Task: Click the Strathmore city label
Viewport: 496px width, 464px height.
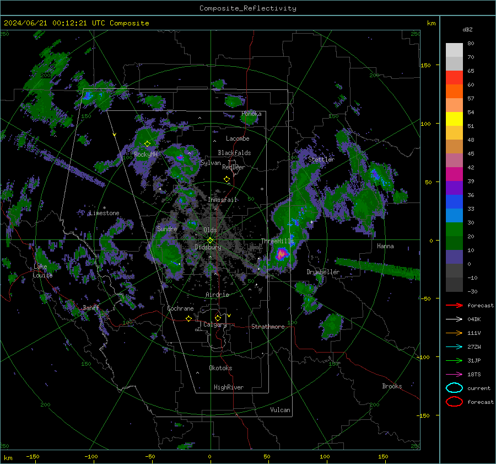Action: [x=268, y=327]
